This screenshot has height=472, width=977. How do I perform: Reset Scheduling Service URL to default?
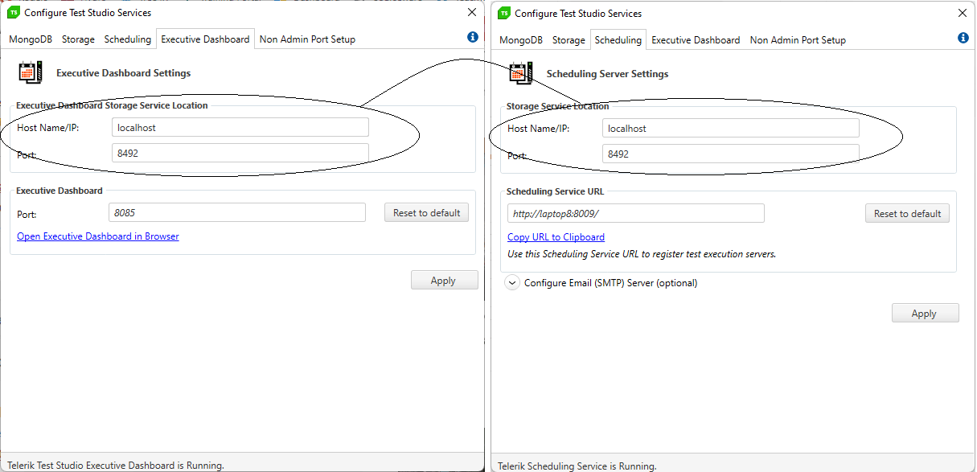pos(907,214)
